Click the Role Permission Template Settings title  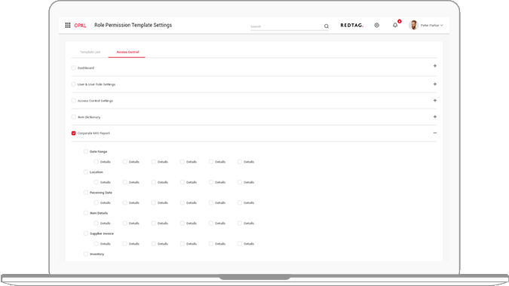[133, 26]
